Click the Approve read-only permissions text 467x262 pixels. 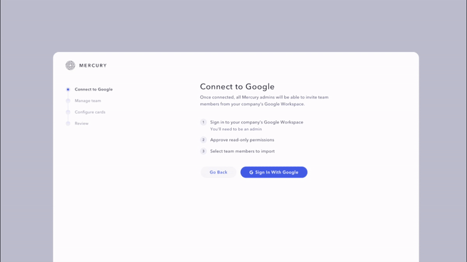[x=242, y=140]
